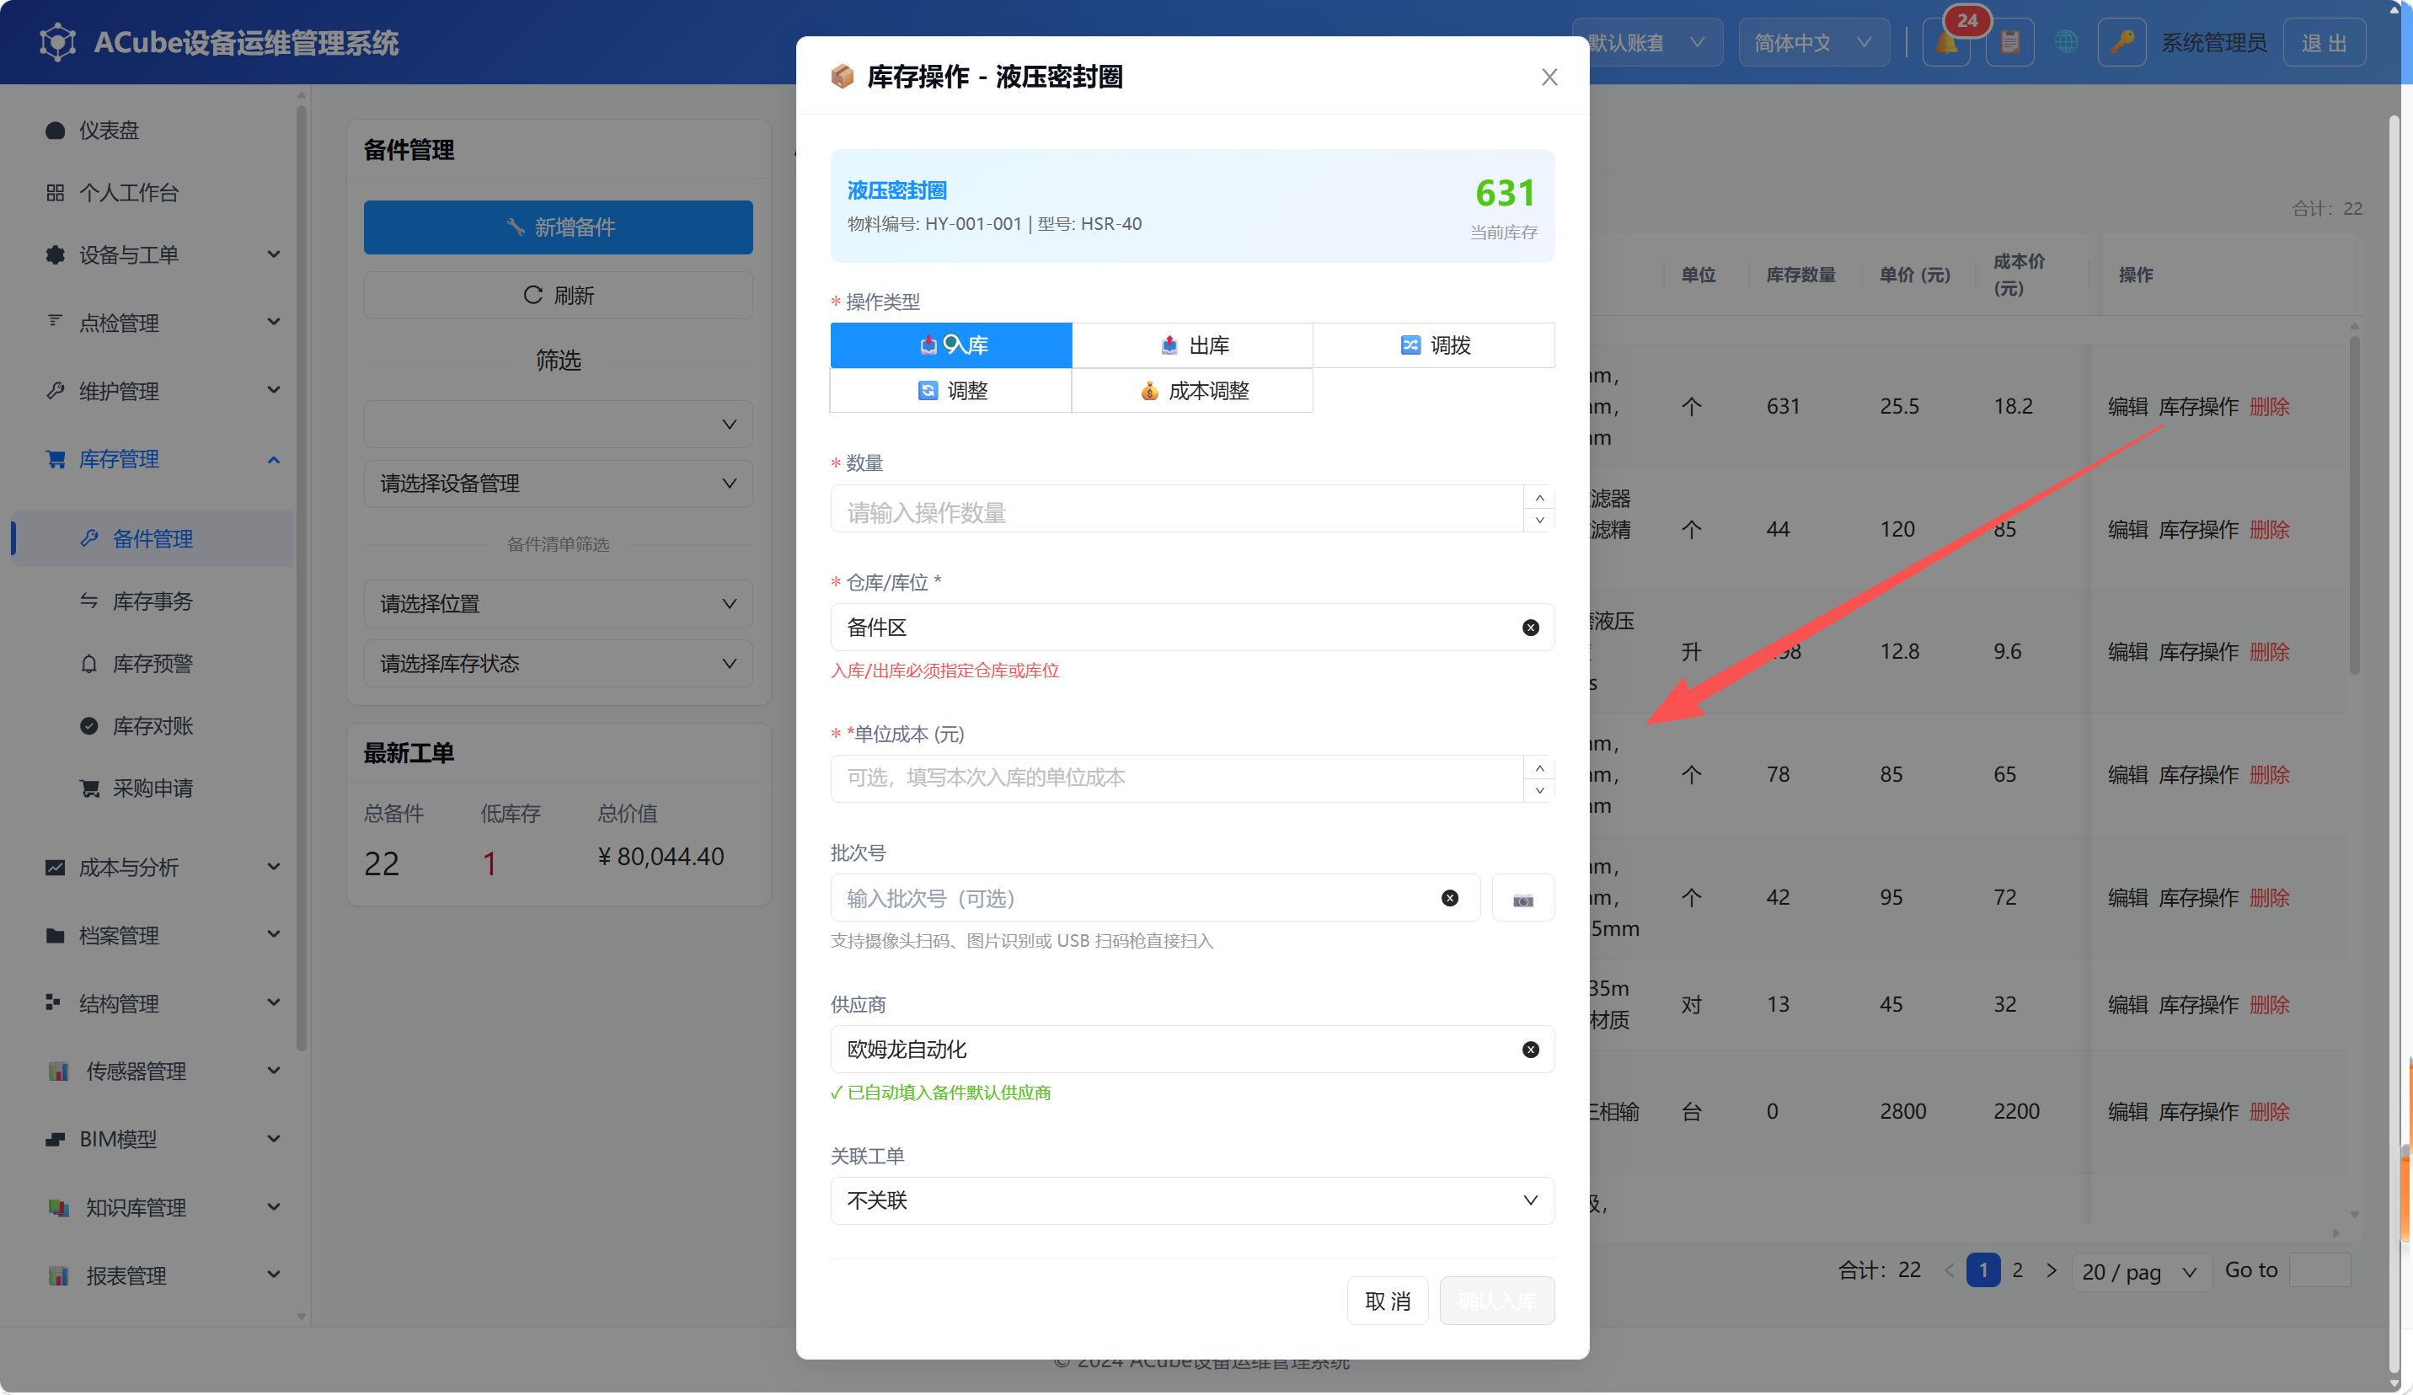Expand 设备与工单 menu
The height and width of the screenshot is (1395, 2413).
(163, 254)
